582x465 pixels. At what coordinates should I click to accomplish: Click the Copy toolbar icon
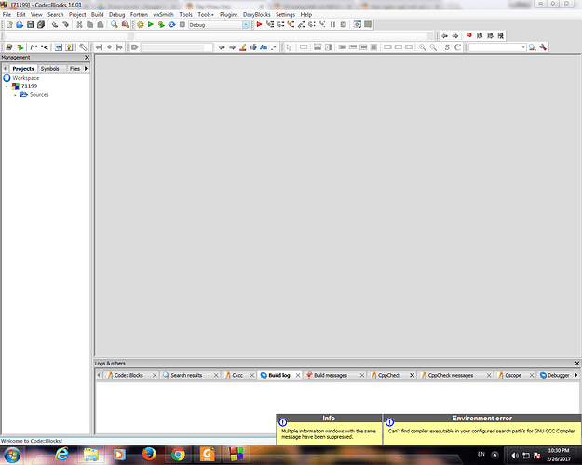pyautogui.click(x=89, y=24)
